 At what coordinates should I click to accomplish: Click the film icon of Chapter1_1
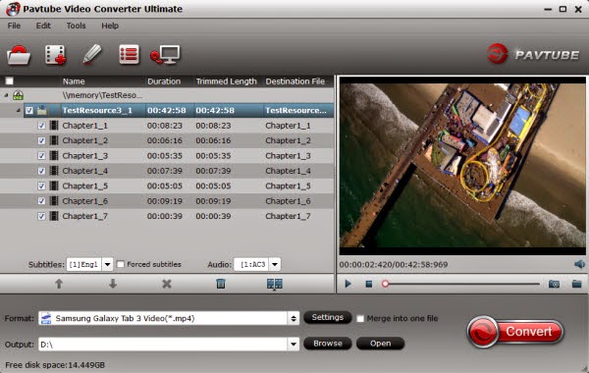54,125
